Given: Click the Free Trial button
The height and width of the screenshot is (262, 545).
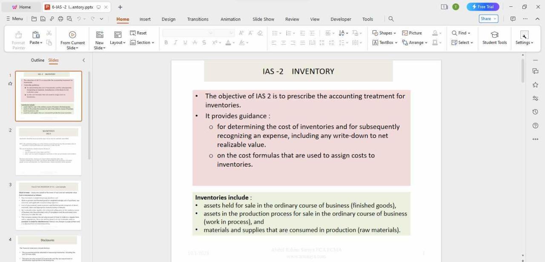Looking at the screenshot, I should point(483,7).
